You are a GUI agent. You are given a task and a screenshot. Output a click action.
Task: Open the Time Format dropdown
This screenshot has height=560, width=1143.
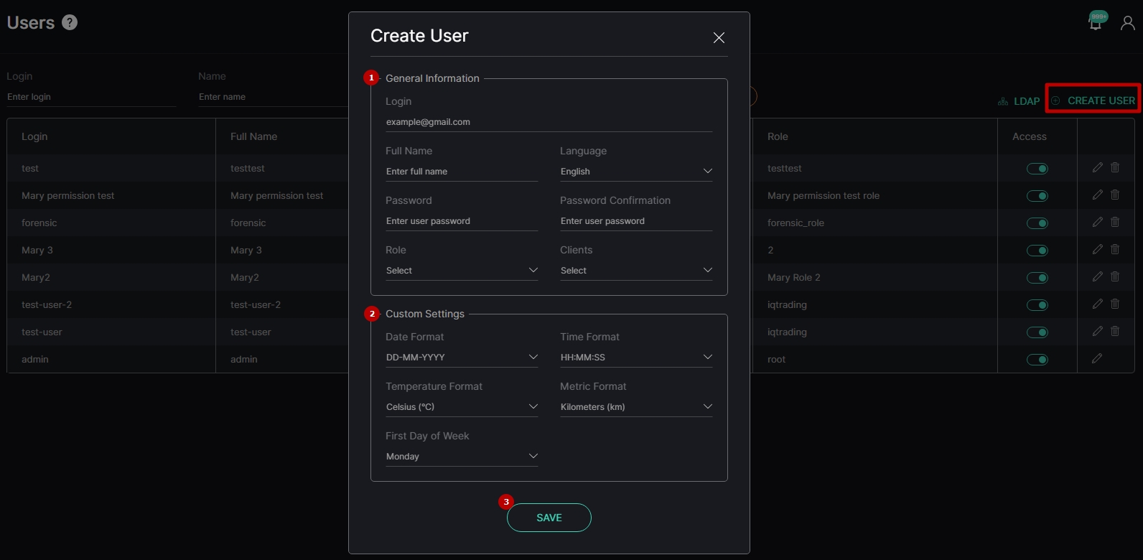(x=636, y=358)
